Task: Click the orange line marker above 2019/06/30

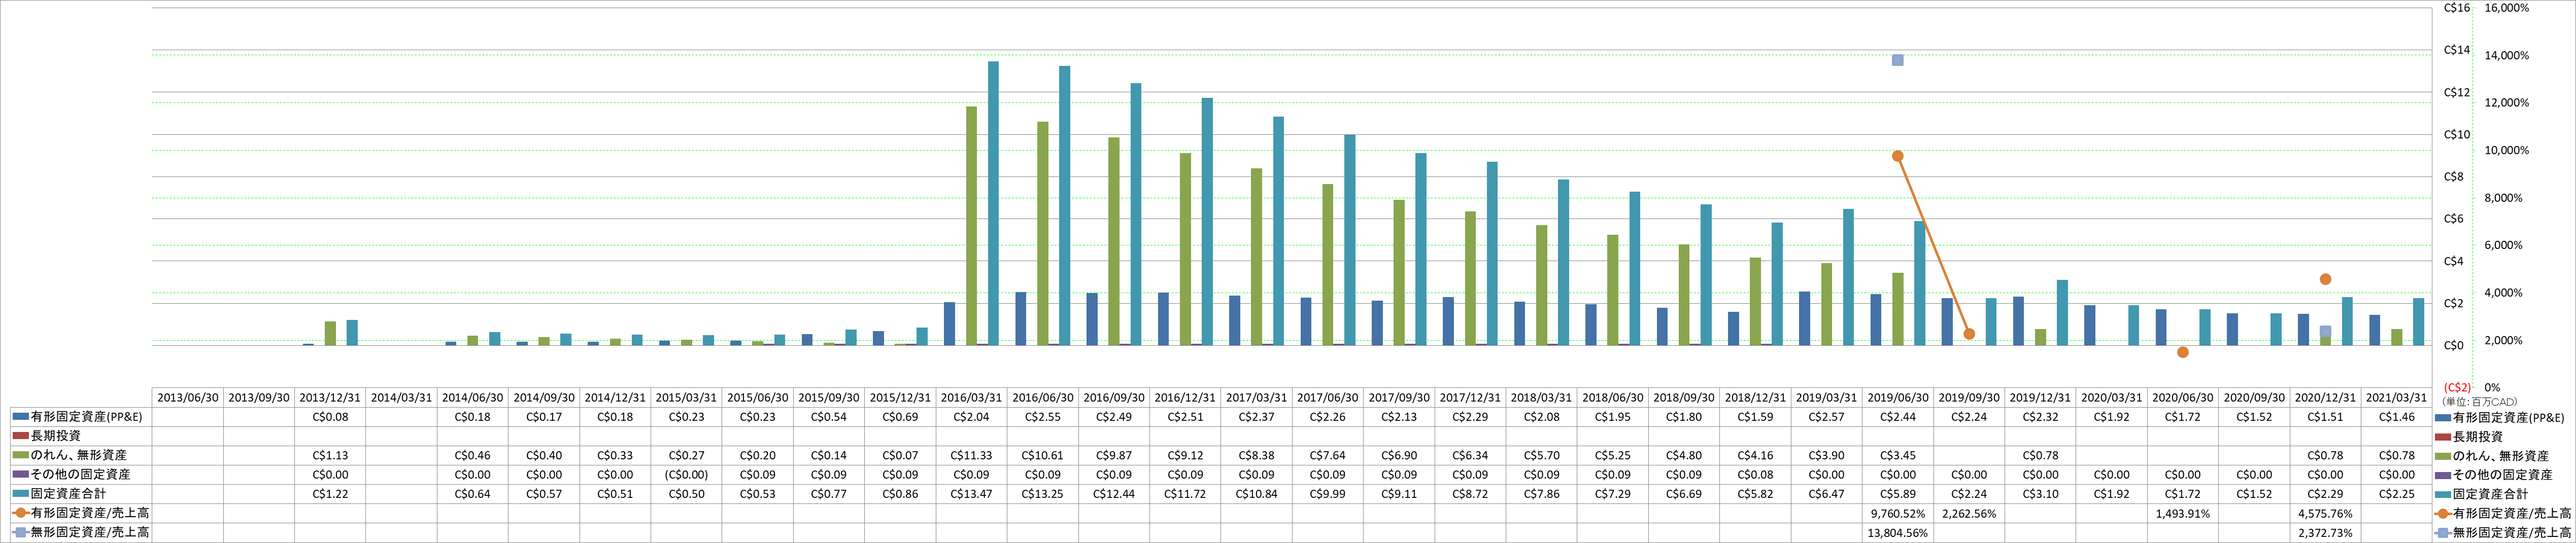Action: pyautogui.click(x=1898, y=157)
